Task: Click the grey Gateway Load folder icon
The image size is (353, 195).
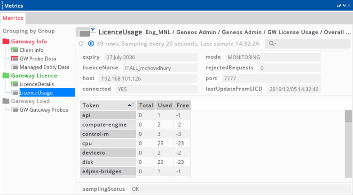Action: pyautogui.click(x=6, y=101)
